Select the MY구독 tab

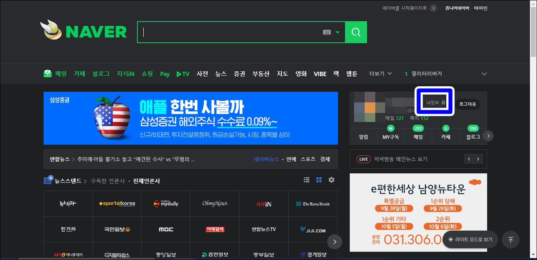click(x=391, y=137)
